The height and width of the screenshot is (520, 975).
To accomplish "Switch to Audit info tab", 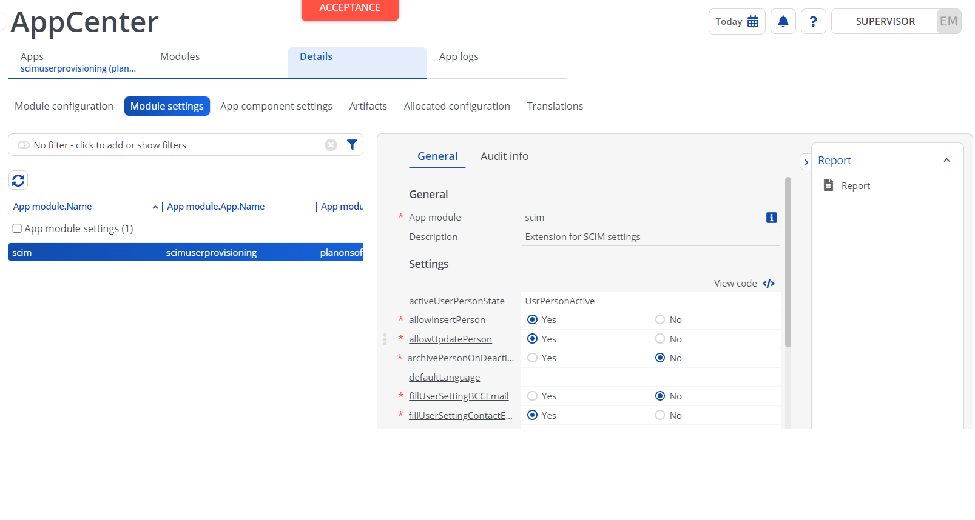I will point(504,156).
